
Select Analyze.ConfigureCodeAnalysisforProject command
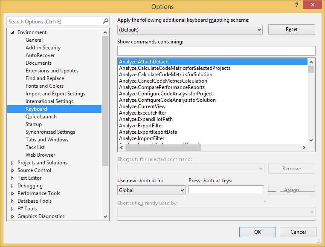166,94
